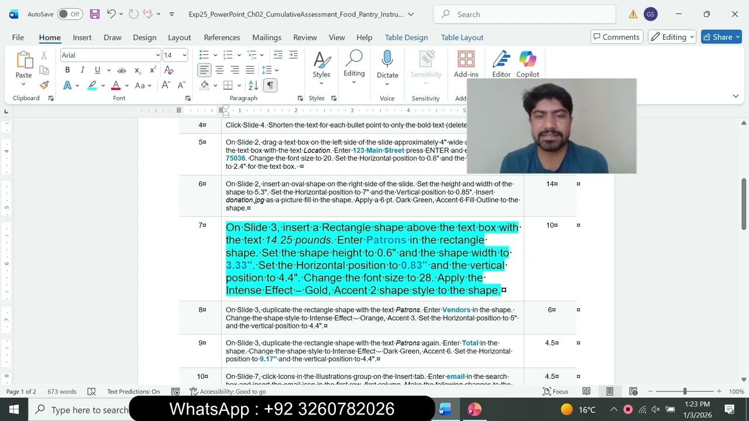Viewport: 749px width, 421px height.
Task: Shrink font size with the shrink font icon
Action: tap(181, 85)
